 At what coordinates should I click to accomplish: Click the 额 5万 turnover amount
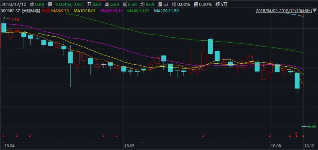pyautogui.click(x=221, y=4)
